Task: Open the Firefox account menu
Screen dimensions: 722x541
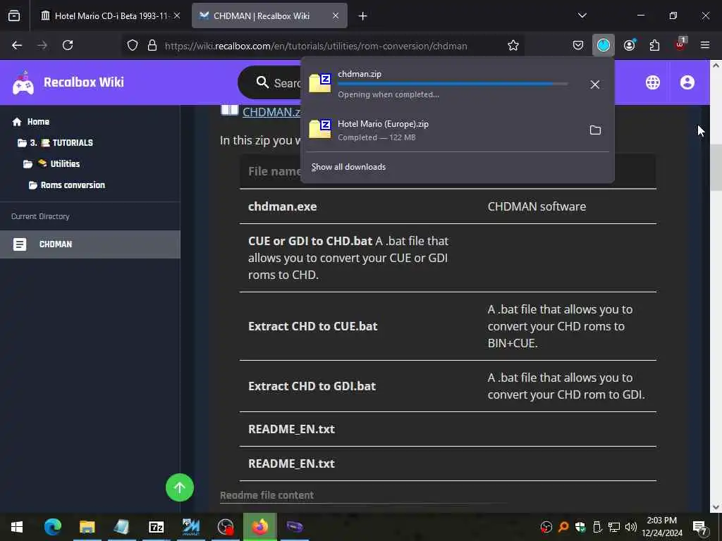Action: pos(630,45)
